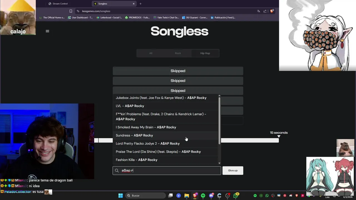Click the share icon in address bar
The height and width of the screenshot is (200, 356).
coord(265,11)
